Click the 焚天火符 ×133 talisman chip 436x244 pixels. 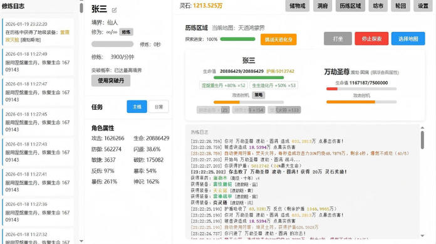[284, 110]
